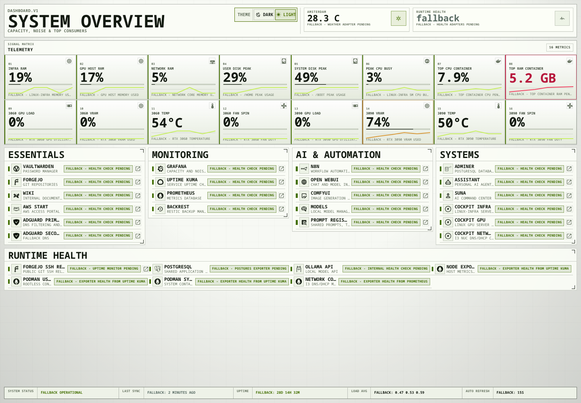Click Forgejo's health check pending badge
This screenshot has width=581, height=403.
coord(98,182)
